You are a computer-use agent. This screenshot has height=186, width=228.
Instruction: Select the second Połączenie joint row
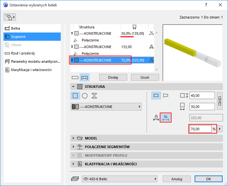pyautogui.click(x=112, y=54)
